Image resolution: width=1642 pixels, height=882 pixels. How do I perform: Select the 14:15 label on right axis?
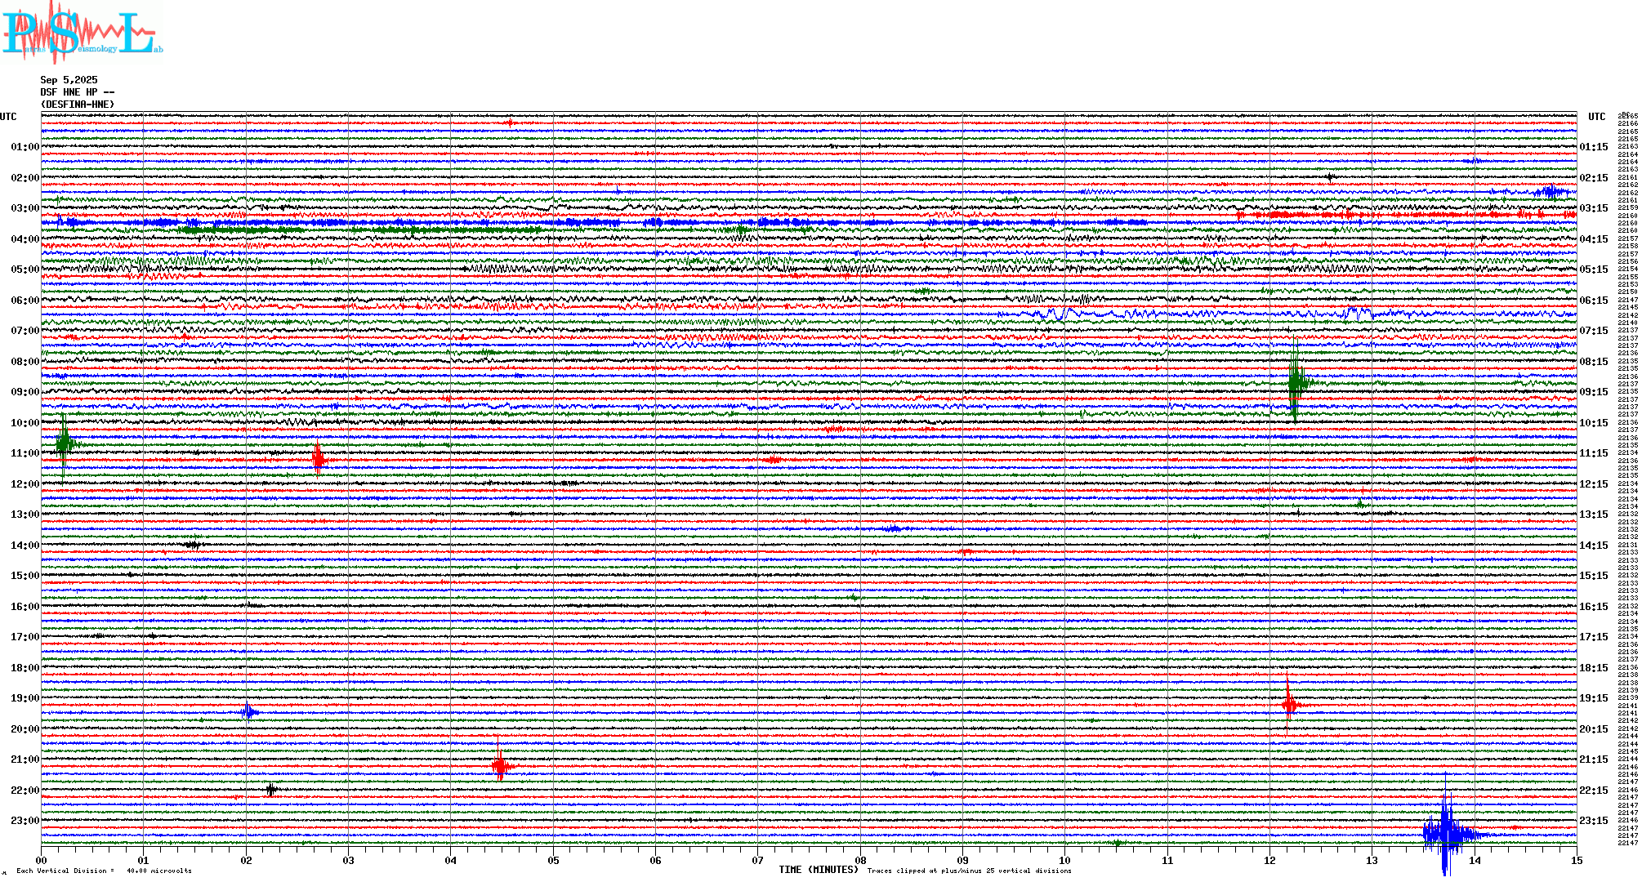click(x=1594, y=546)
